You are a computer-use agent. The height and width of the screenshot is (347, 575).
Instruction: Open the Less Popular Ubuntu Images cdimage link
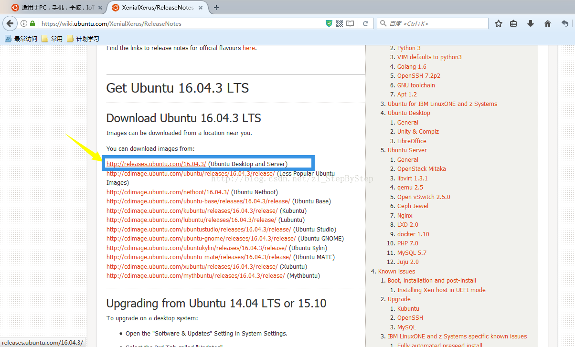pos(191,173)
